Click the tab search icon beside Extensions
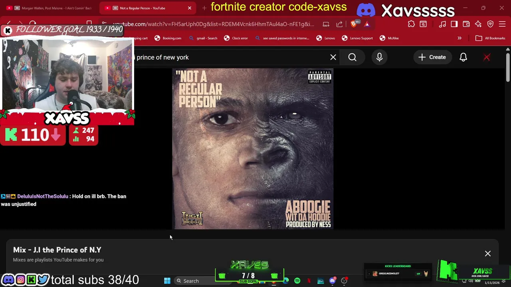The image size is (511, 287). (x=423, y=24)
